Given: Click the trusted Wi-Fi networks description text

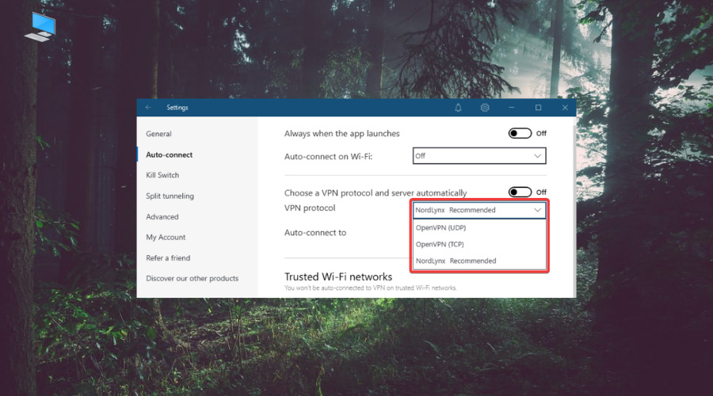Looking at the screenshot, I should tap(371, 287).
